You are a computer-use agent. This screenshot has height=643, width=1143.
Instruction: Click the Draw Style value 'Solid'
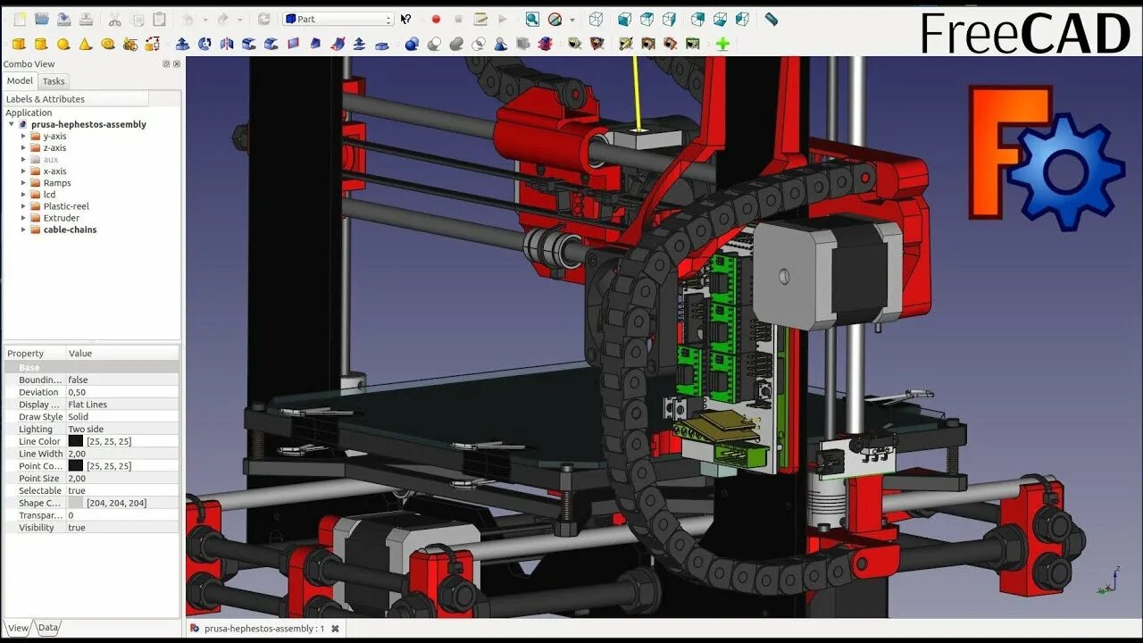(79, 417)
